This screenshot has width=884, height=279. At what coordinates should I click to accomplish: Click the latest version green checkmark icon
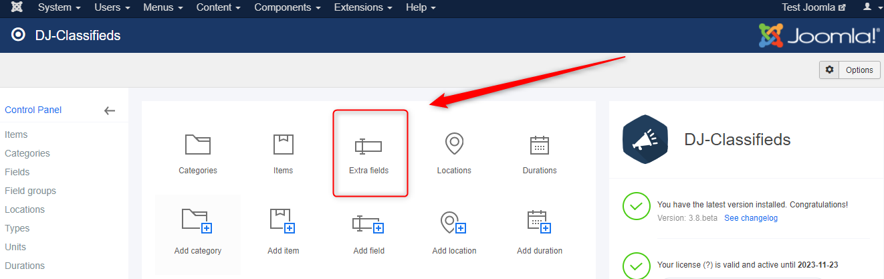point(635,206)
